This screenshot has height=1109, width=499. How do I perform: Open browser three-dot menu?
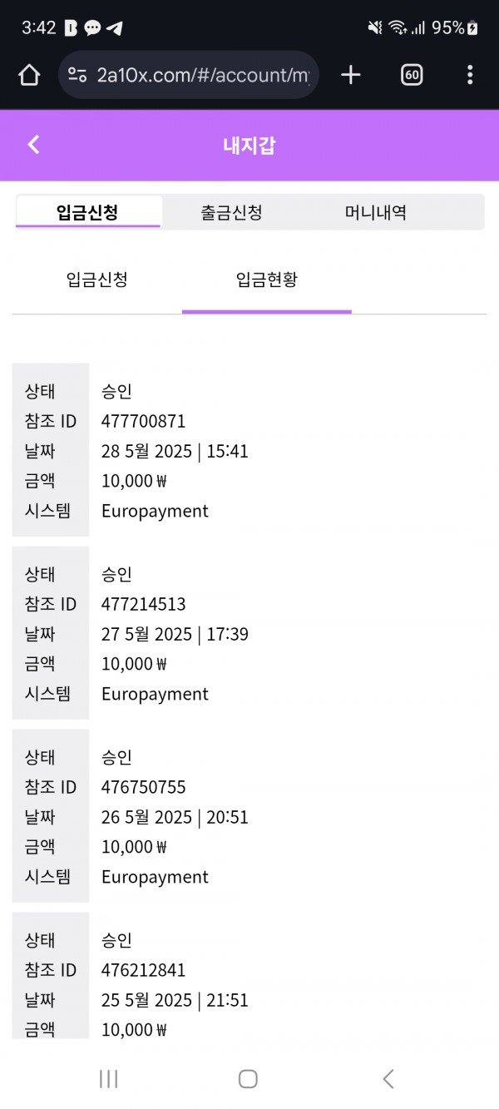[470, 75]
